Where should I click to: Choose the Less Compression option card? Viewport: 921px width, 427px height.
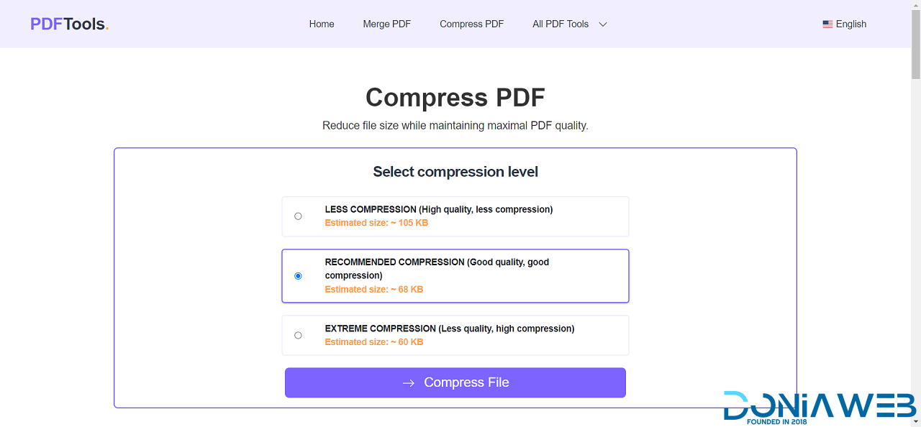(x=455, y=216)
